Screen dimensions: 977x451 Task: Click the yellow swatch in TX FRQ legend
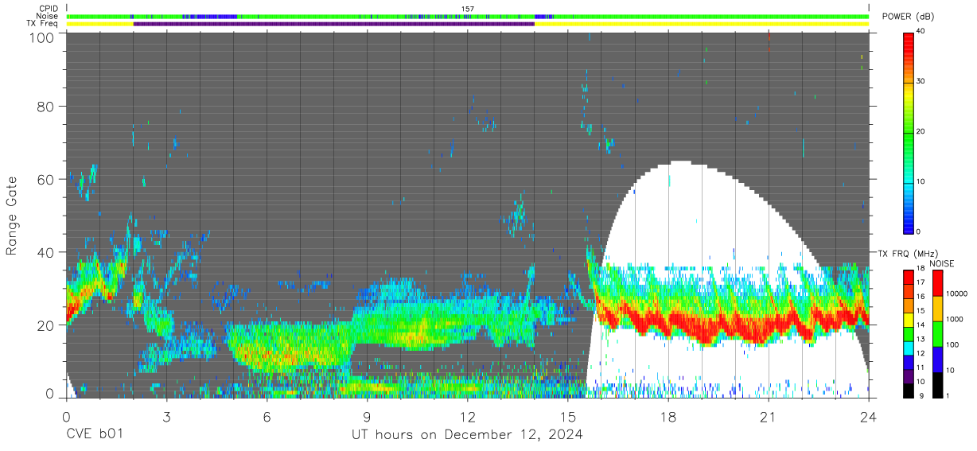pyautogui.click(x=908, y=320)
